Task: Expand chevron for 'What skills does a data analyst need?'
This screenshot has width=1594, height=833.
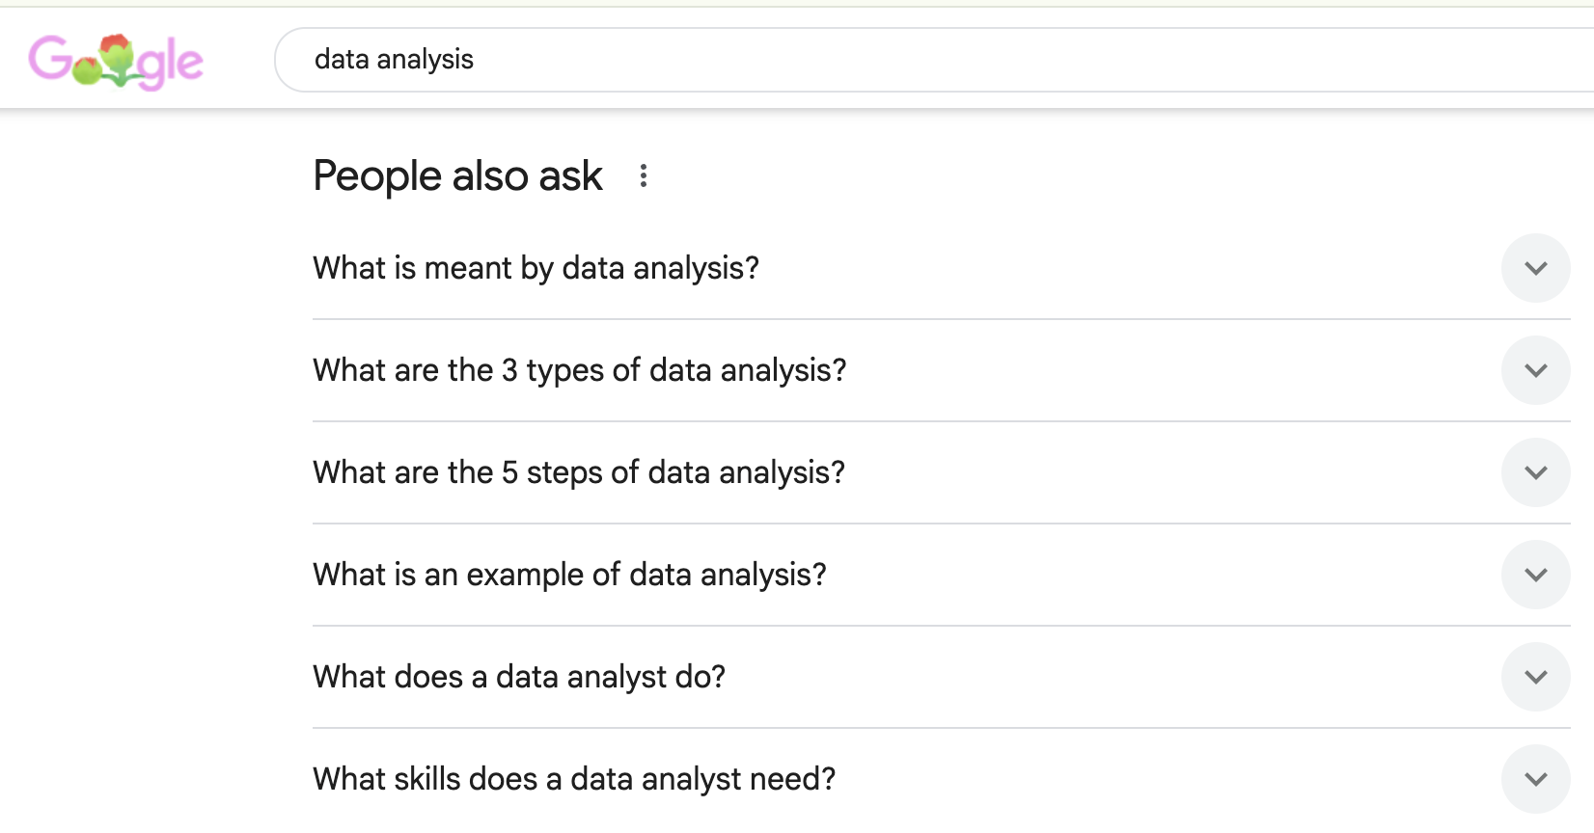Action: pos(1536,779)
